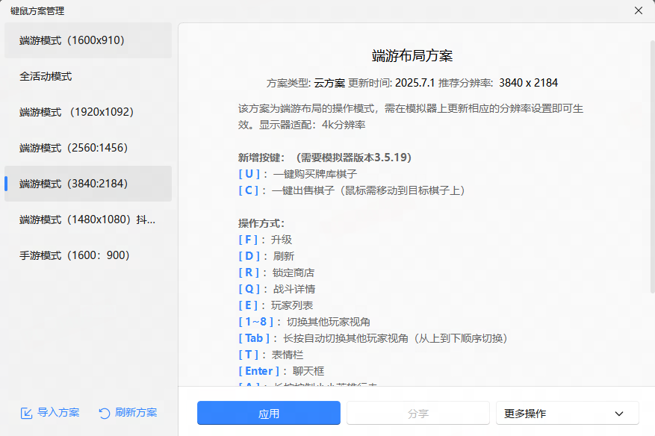Image resolution: width=655 pixels, height=436 pixels.
Task: Click the [Tab] key label in list
Action: pyautogui.click(x=254, y=338)
